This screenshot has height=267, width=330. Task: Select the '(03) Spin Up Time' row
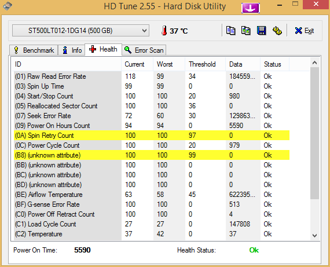[152, 86]
